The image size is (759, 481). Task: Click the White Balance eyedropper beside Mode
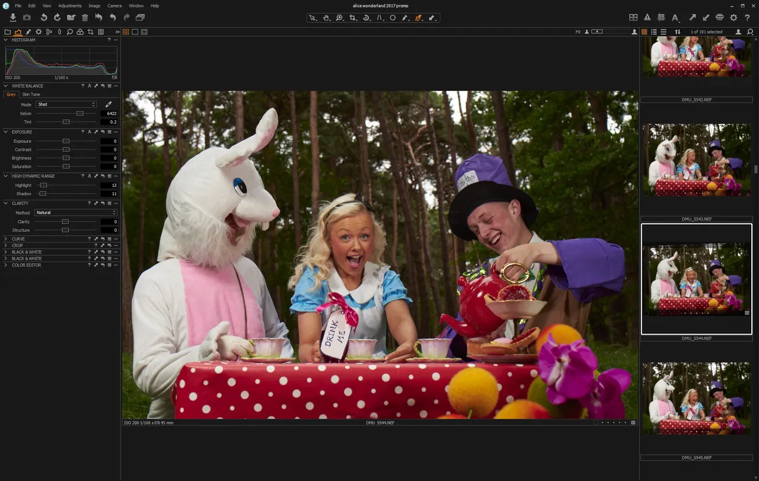pyautogui.click(x=109, y=104)
